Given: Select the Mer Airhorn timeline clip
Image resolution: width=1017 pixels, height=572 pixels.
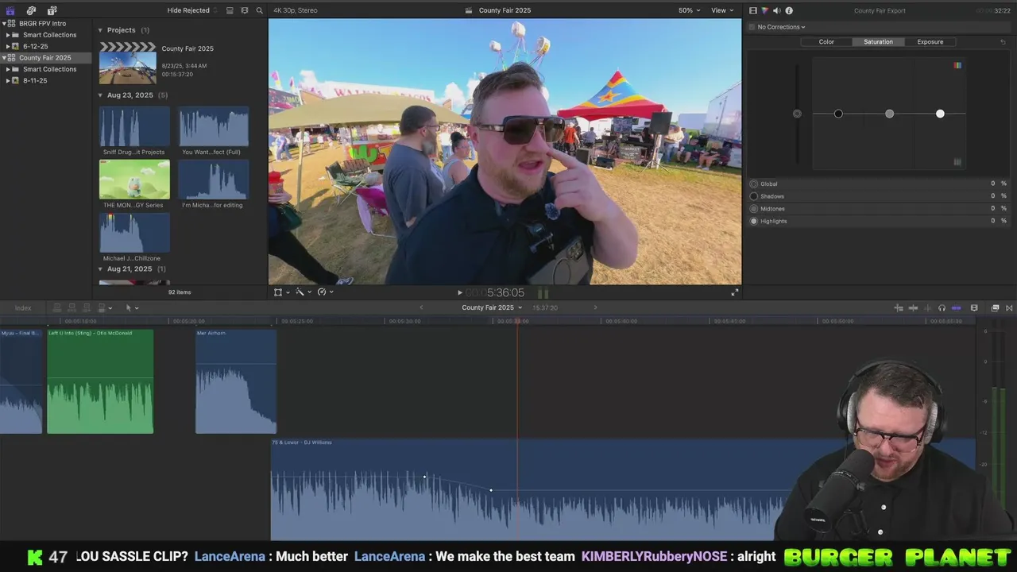Looking at the screenshot, I should [236, 381].
